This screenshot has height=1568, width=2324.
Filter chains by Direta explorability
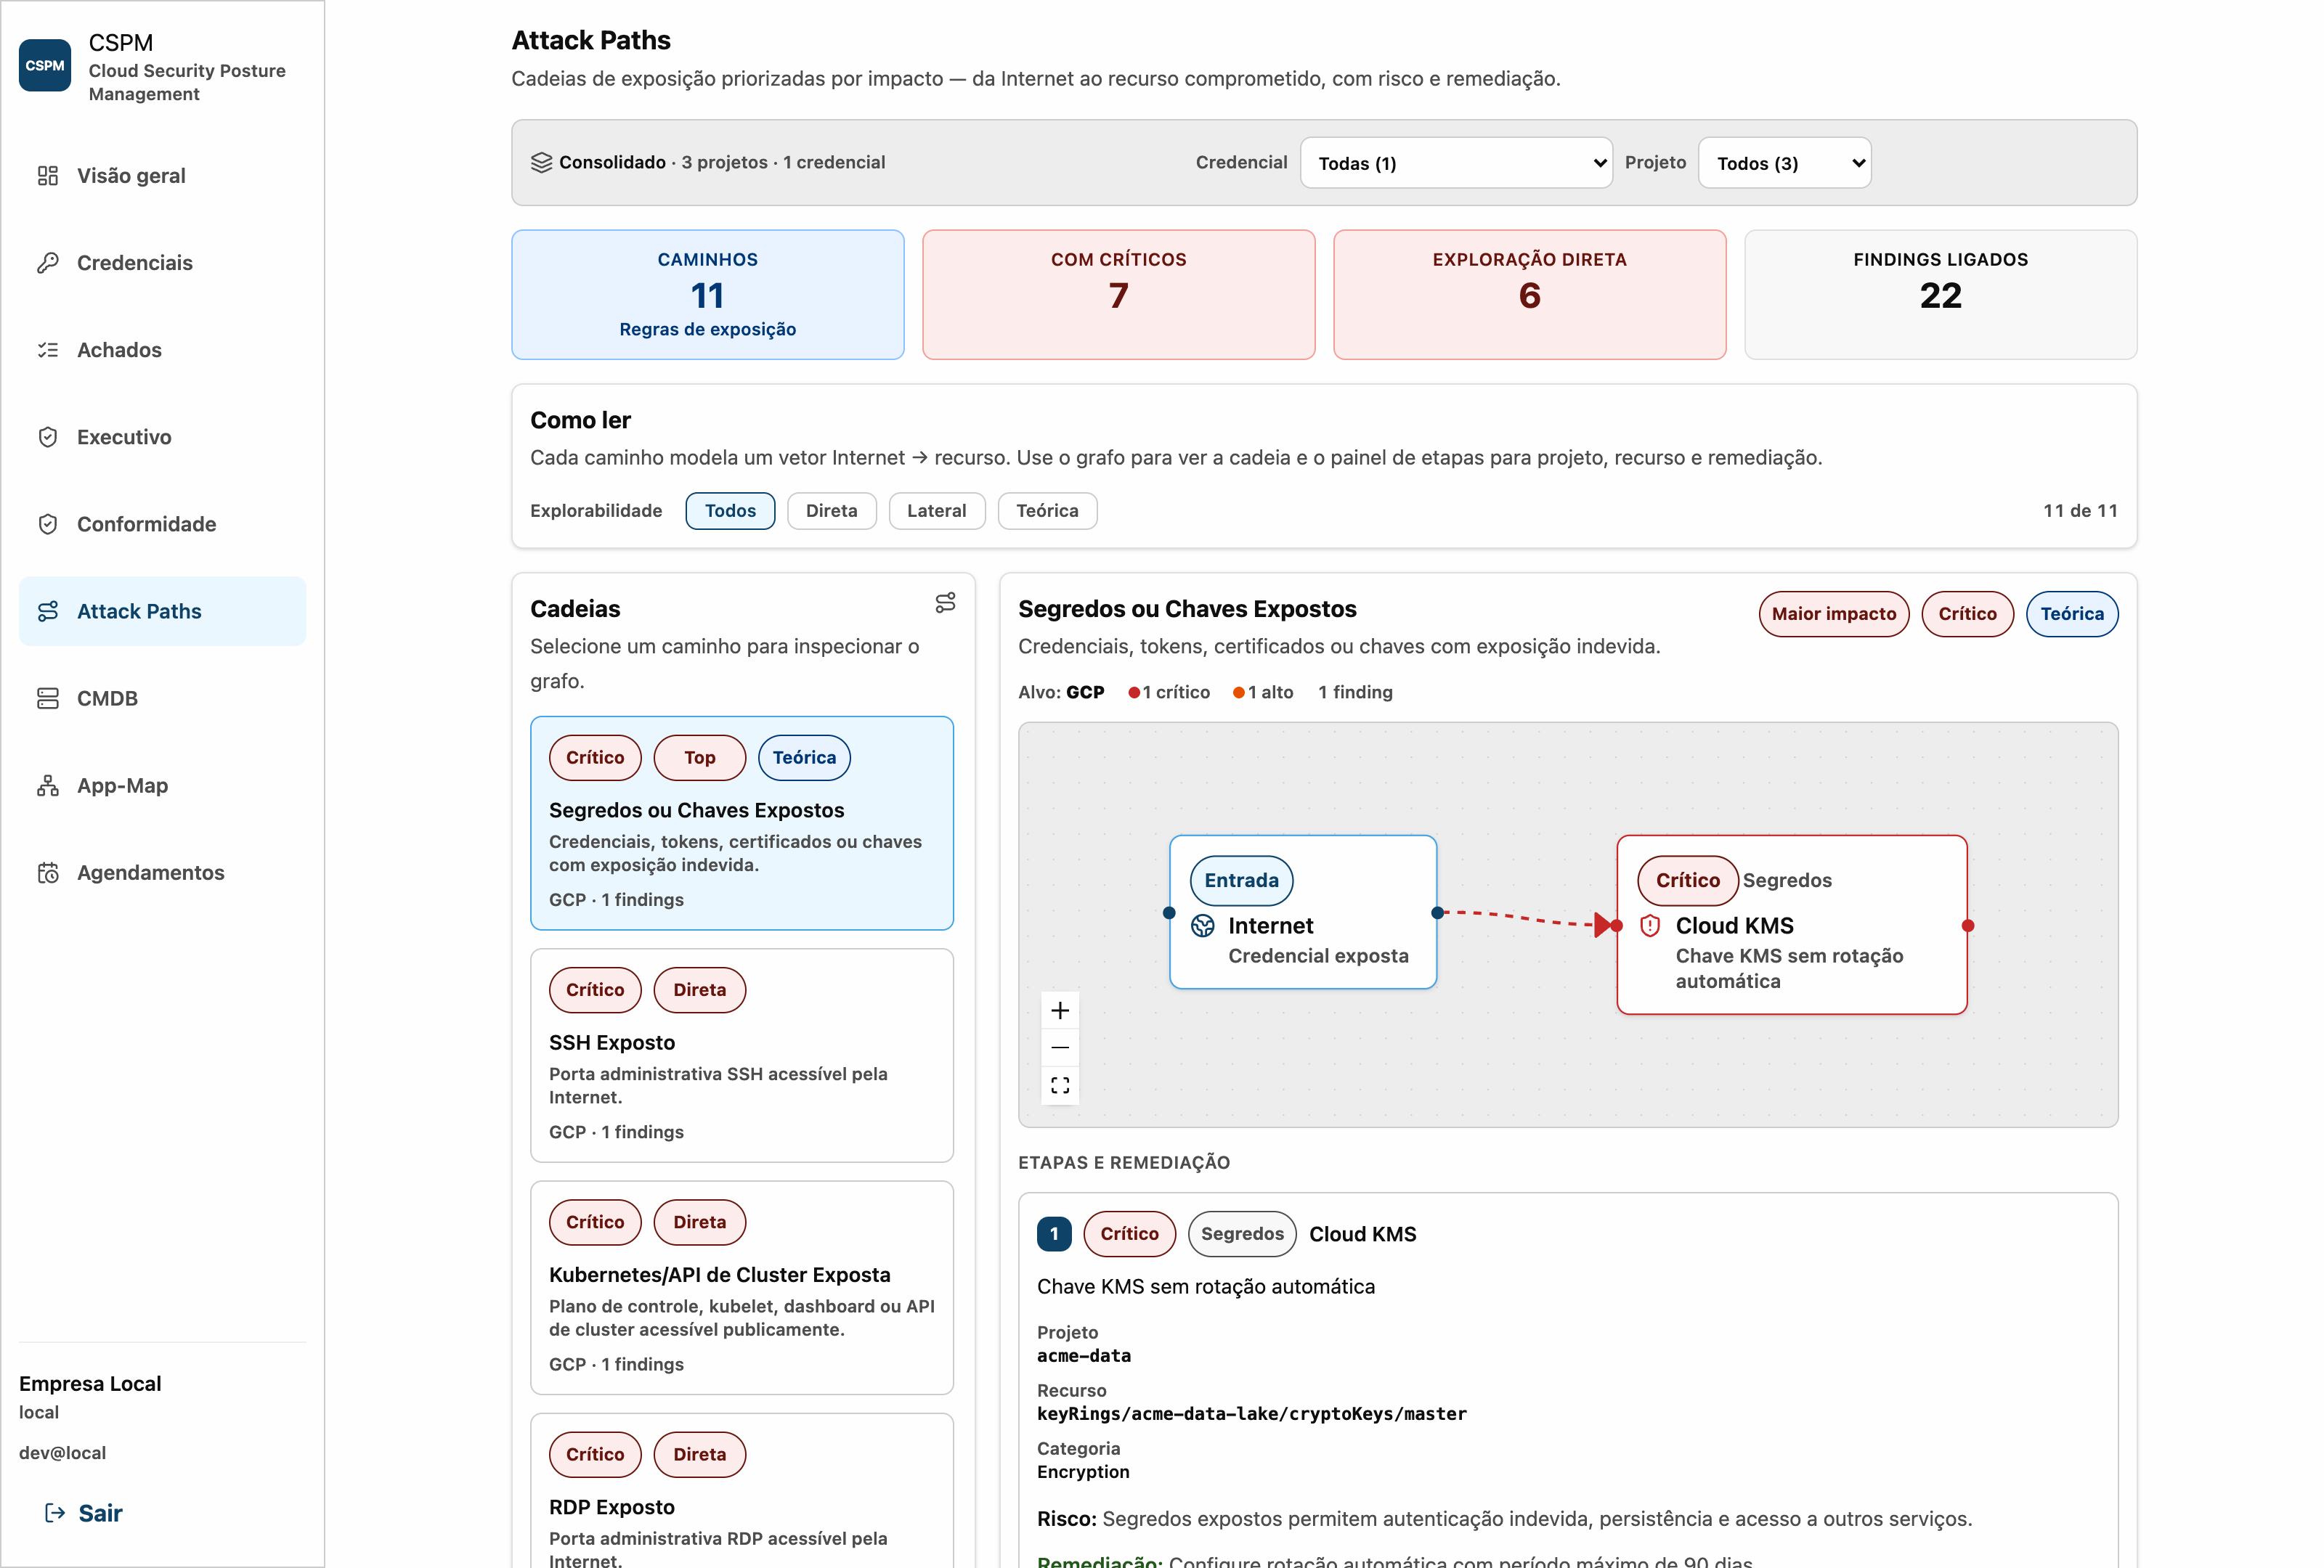(831, 510)
